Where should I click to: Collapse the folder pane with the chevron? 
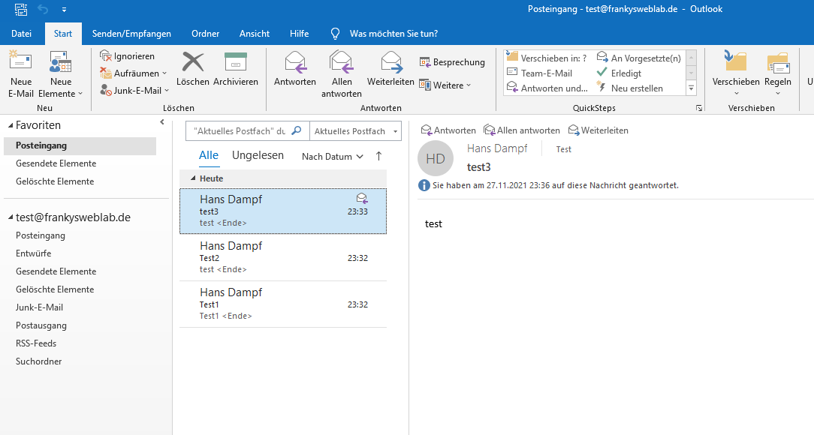[x=162, y=122]
